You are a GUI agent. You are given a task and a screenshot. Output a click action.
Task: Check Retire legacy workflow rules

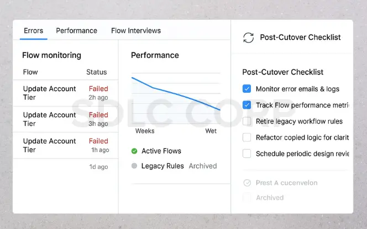pos(247,121)
